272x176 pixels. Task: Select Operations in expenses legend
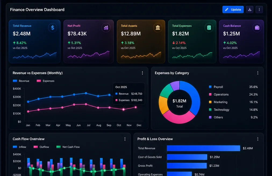219,94
